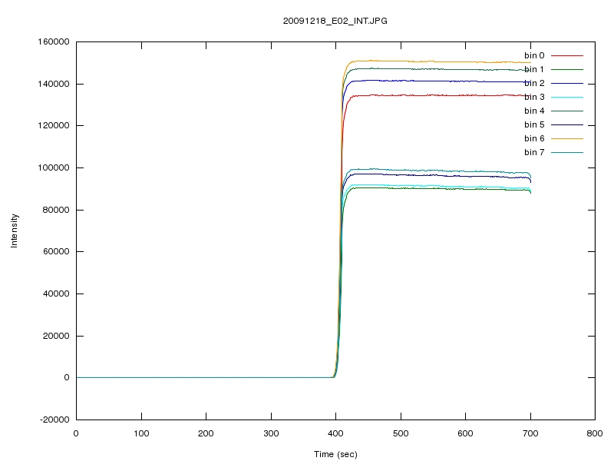Click the red bin 0 legend line sample
Screen dimensions: 614x461
[567, 55]
